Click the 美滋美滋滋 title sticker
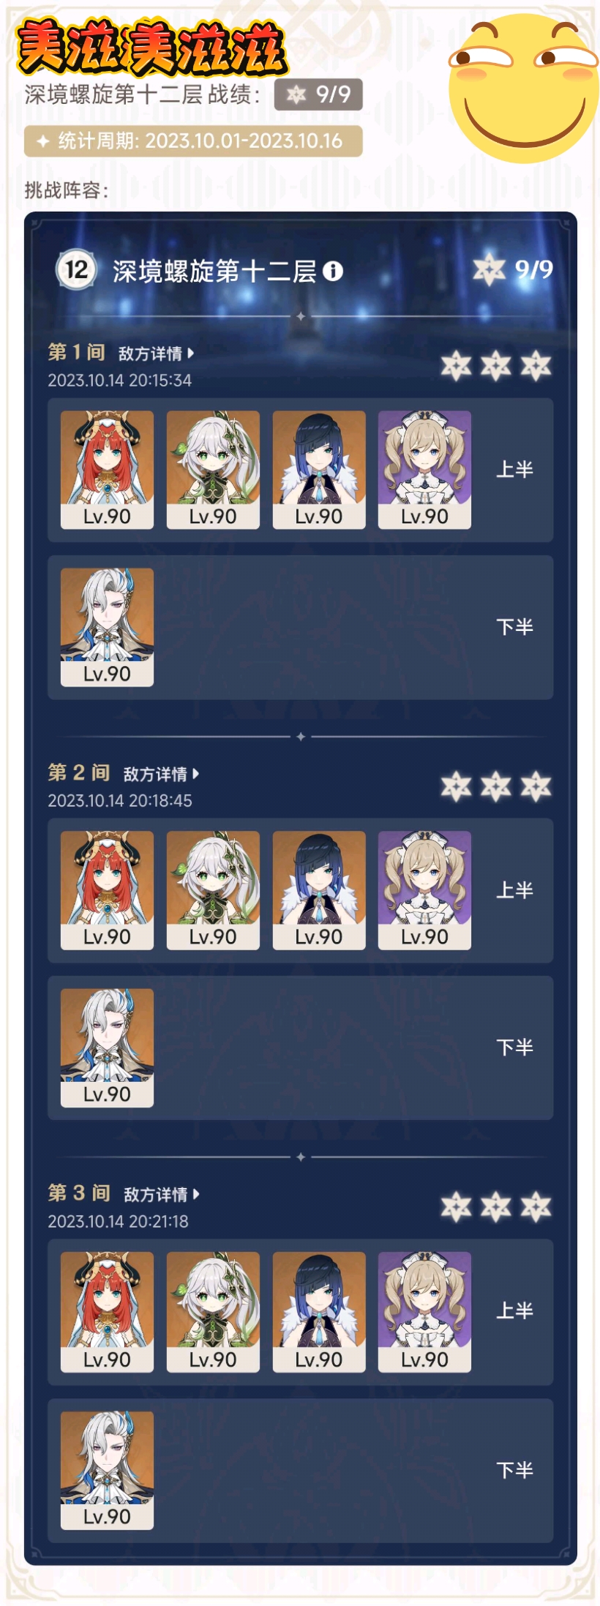 [151, 47]
